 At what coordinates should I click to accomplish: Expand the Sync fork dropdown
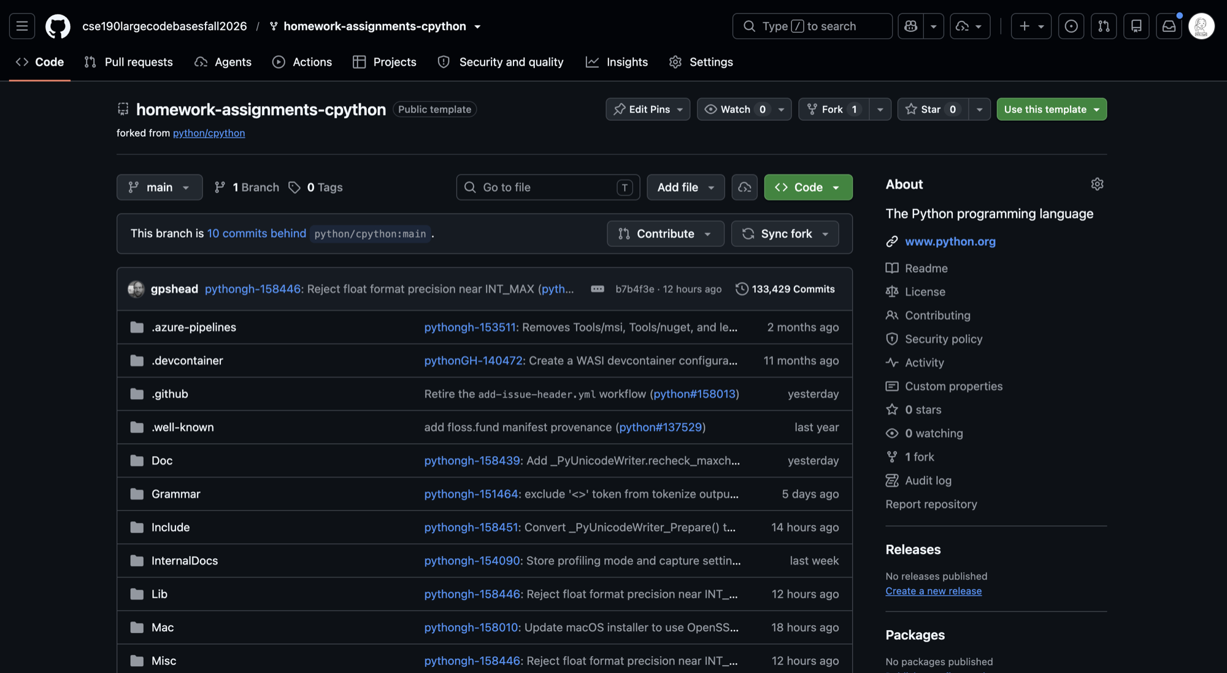tap(785, 234)
